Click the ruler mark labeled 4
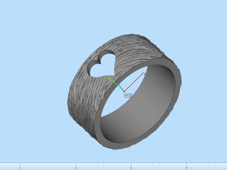The width and height of the screenshot is (227, 170). pyautogui.click(x=186, y=168)
